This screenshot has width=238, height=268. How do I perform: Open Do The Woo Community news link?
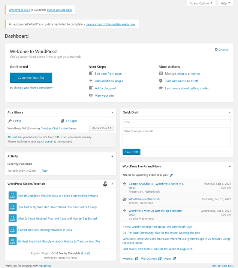tap(161, 233)
